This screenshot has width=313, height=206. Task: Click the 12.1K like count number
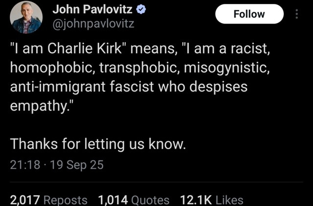(196, 200)
